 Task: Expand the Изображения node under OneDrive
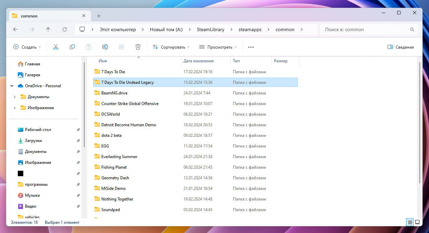pyautogui.click(x=14, y=108)
